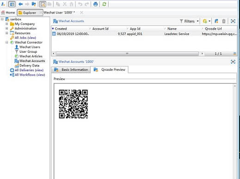240x179 pixels.
Task: Click the trash can delete icon
Action: pos(224,21)
